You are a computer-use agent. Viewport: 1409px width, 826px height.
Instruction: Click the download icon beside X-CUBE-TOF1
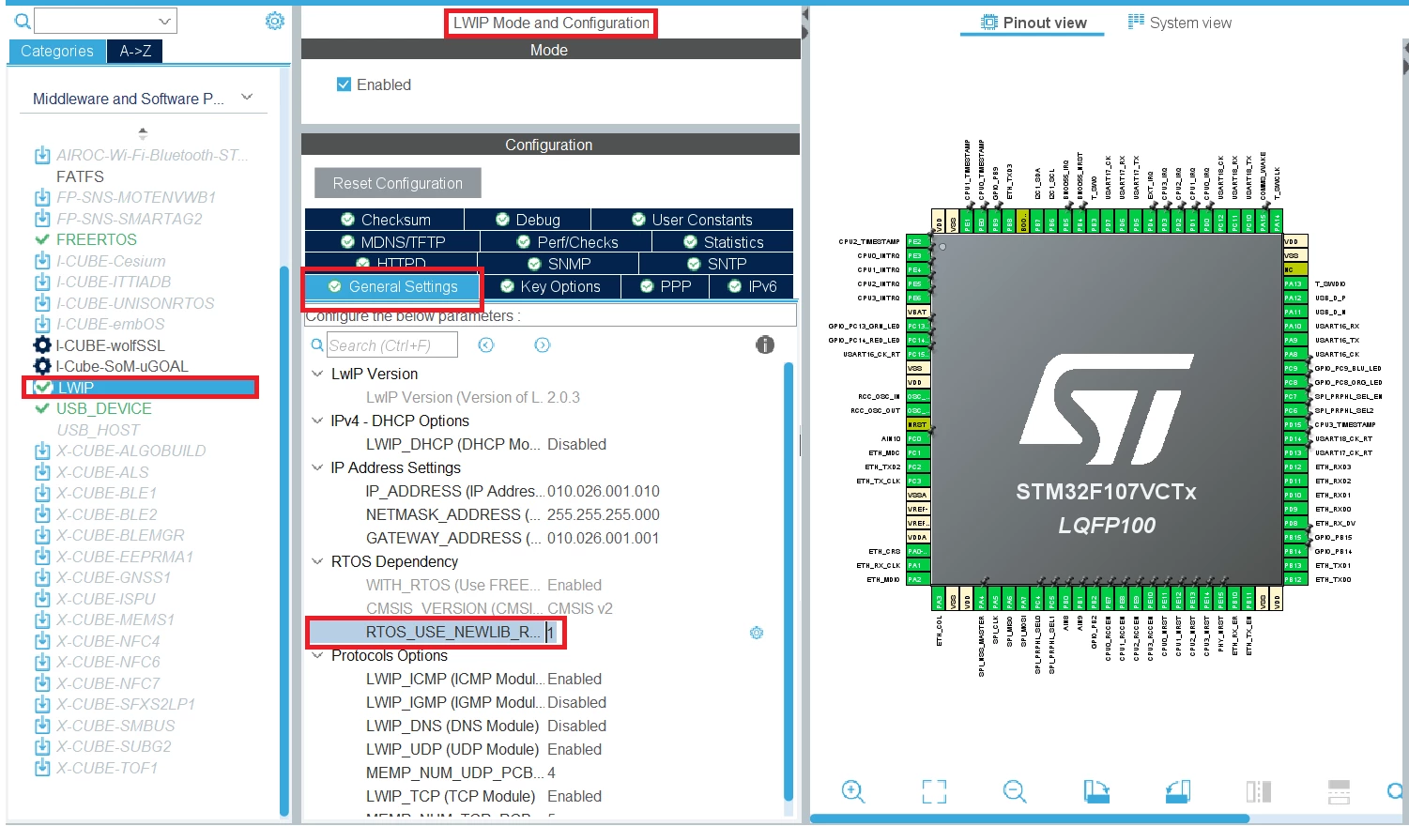pyautogui.click(x=42, y=768)
